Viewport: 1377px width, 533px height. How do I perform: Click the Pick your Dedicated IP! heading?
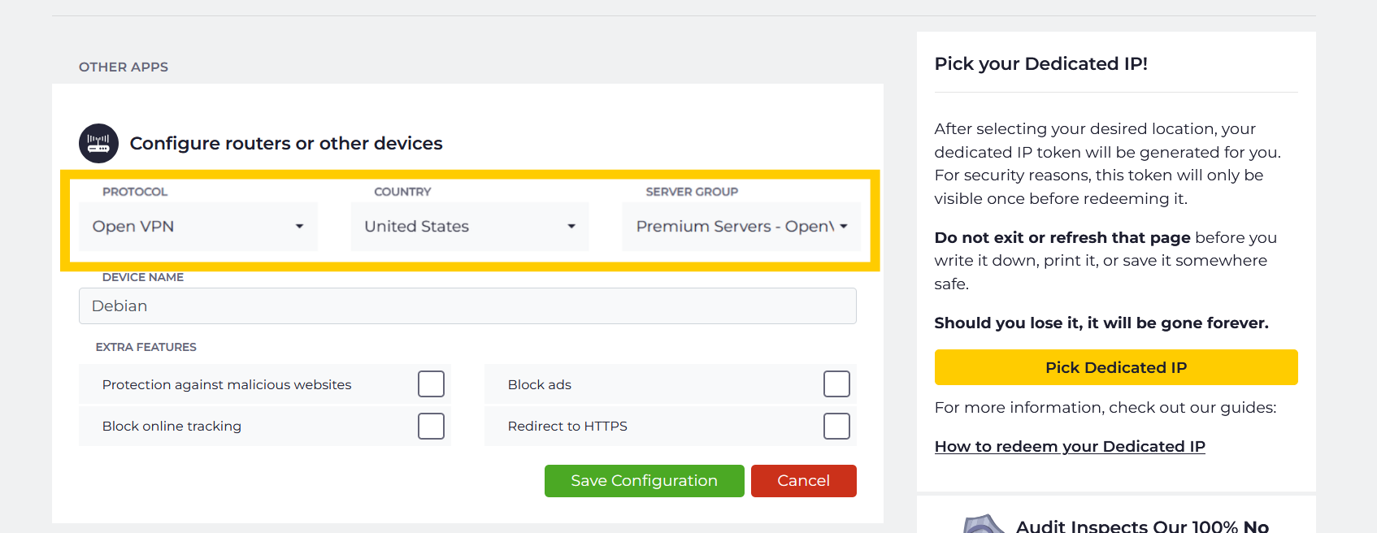(1041, 64)
